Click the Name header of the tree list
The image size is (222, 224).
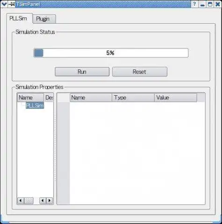[30, 98]
